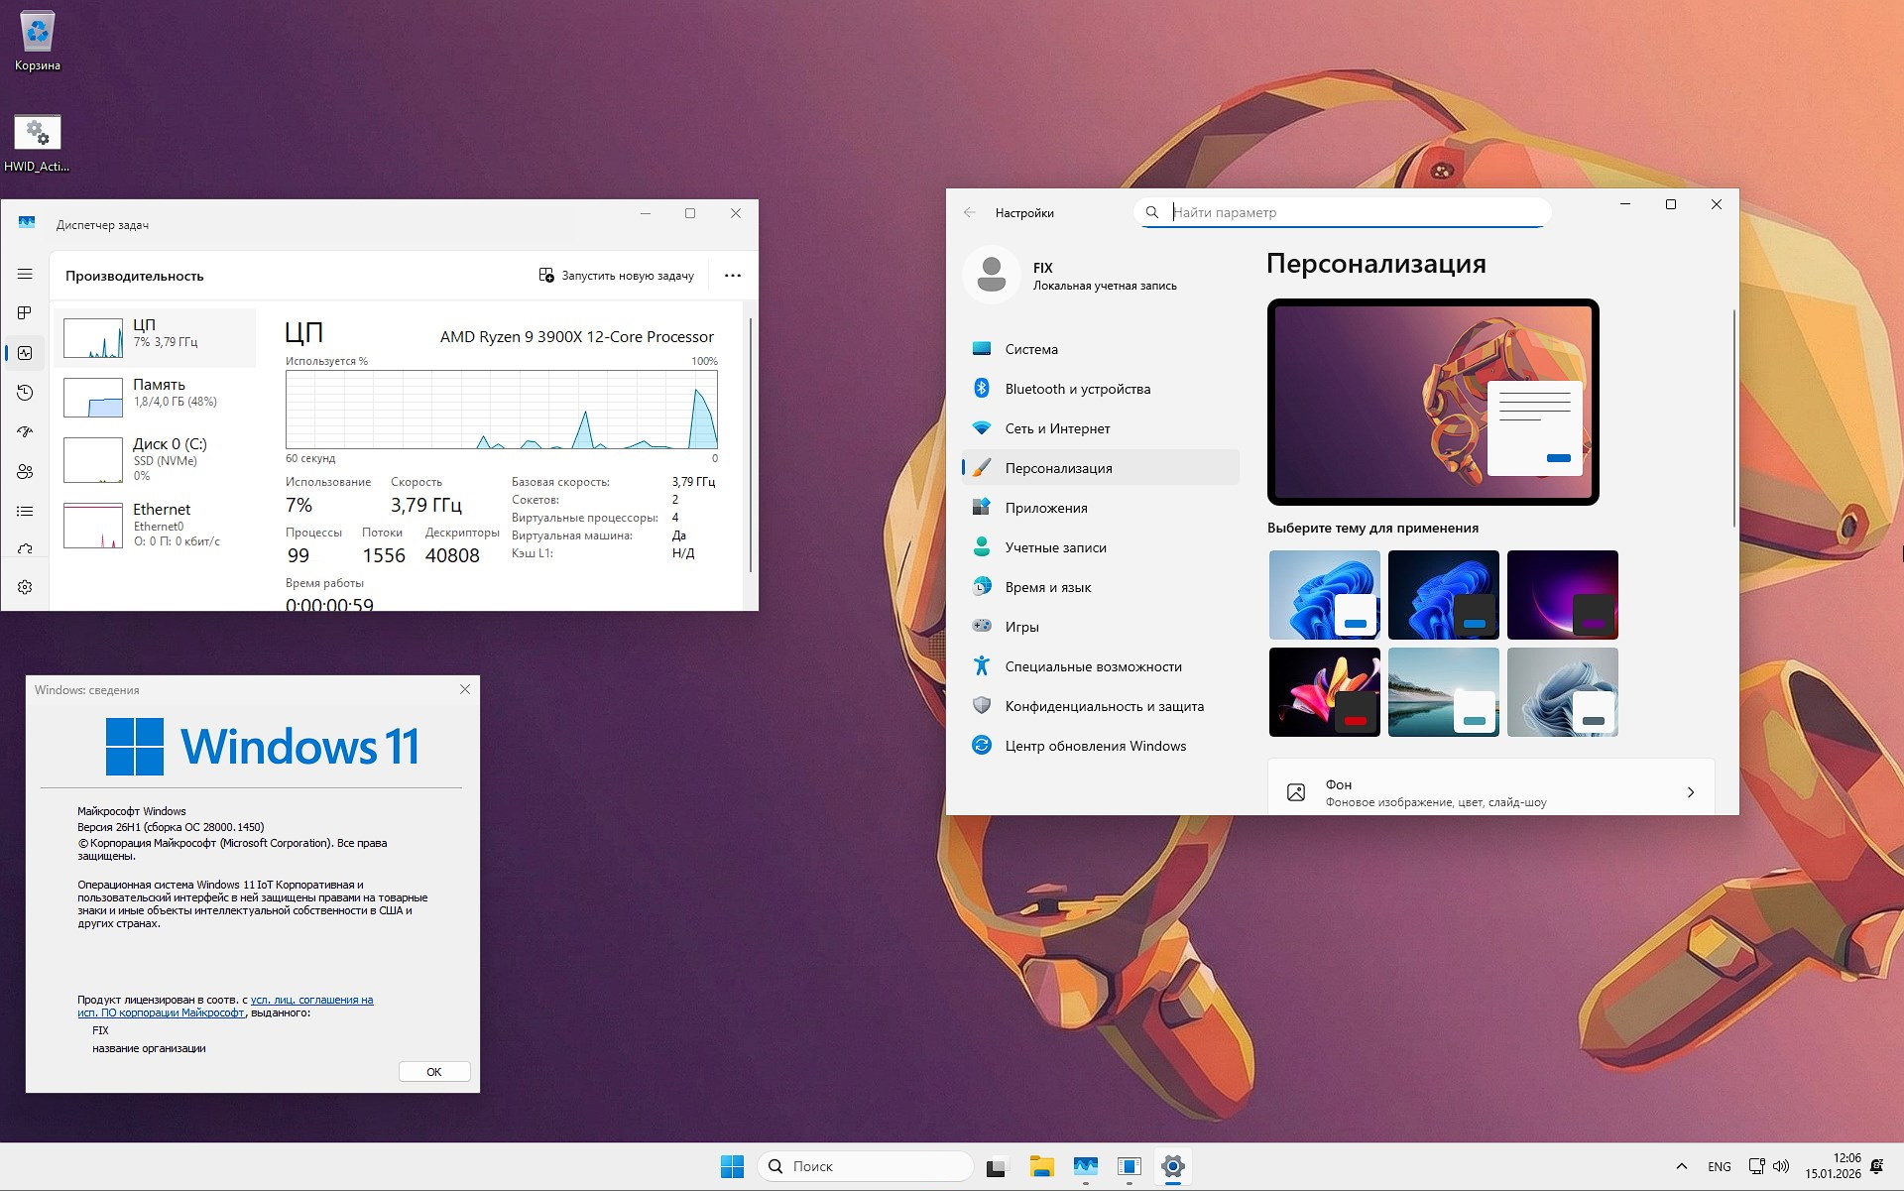Open the Services page in Task Manager
The width and height of the screenshot is (1904, 1191).
[x=24, y=548]
